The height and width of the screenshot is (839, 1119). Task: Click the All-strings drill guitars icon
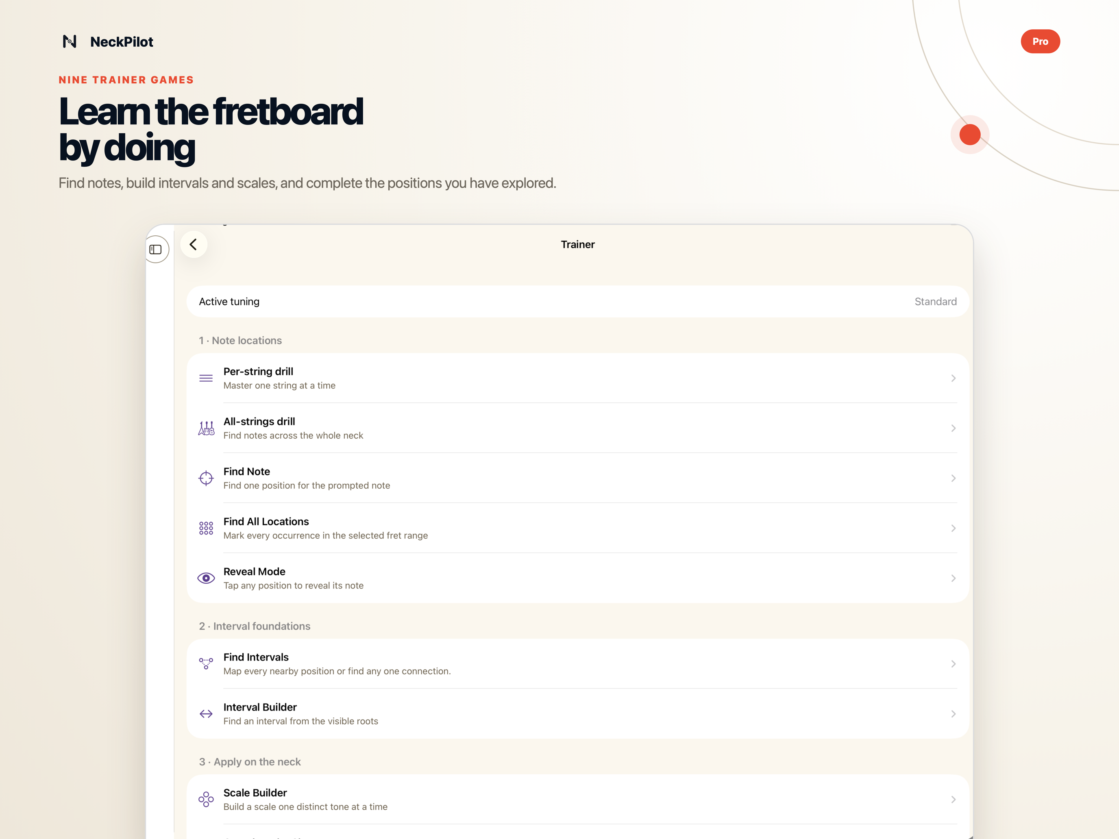[x=206, y=428]
